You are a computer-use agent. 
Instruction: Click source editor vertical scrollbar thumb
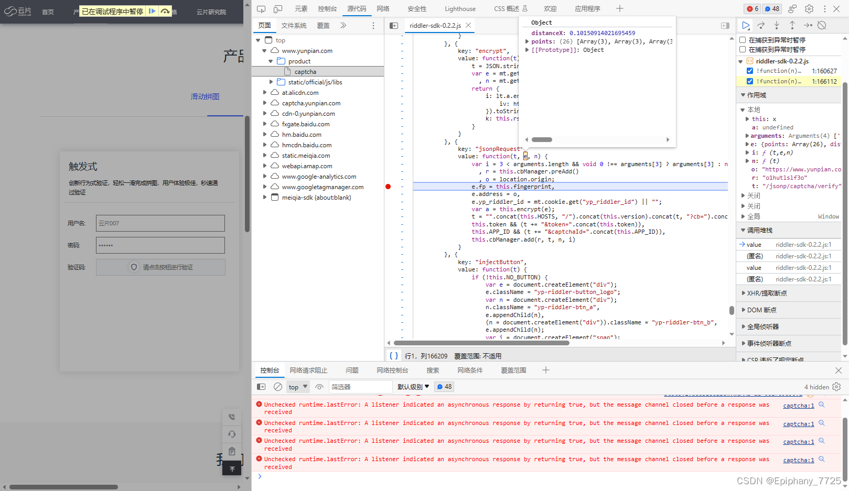[732, 310]
